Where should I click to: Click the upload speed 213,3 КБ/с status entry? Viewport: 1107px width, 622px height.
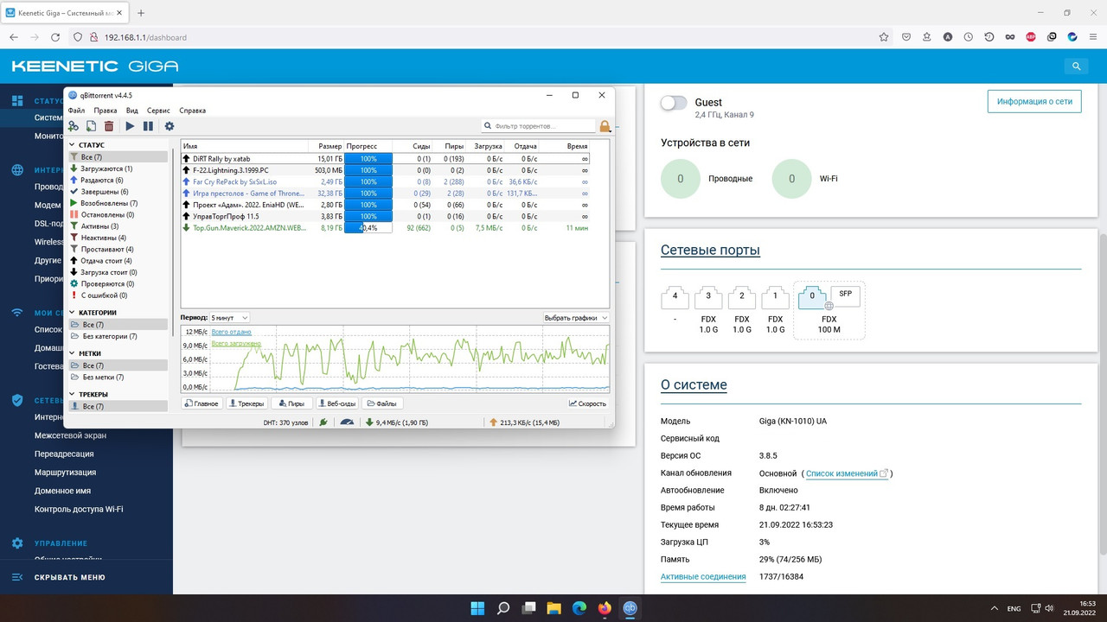tap(525, 422)
